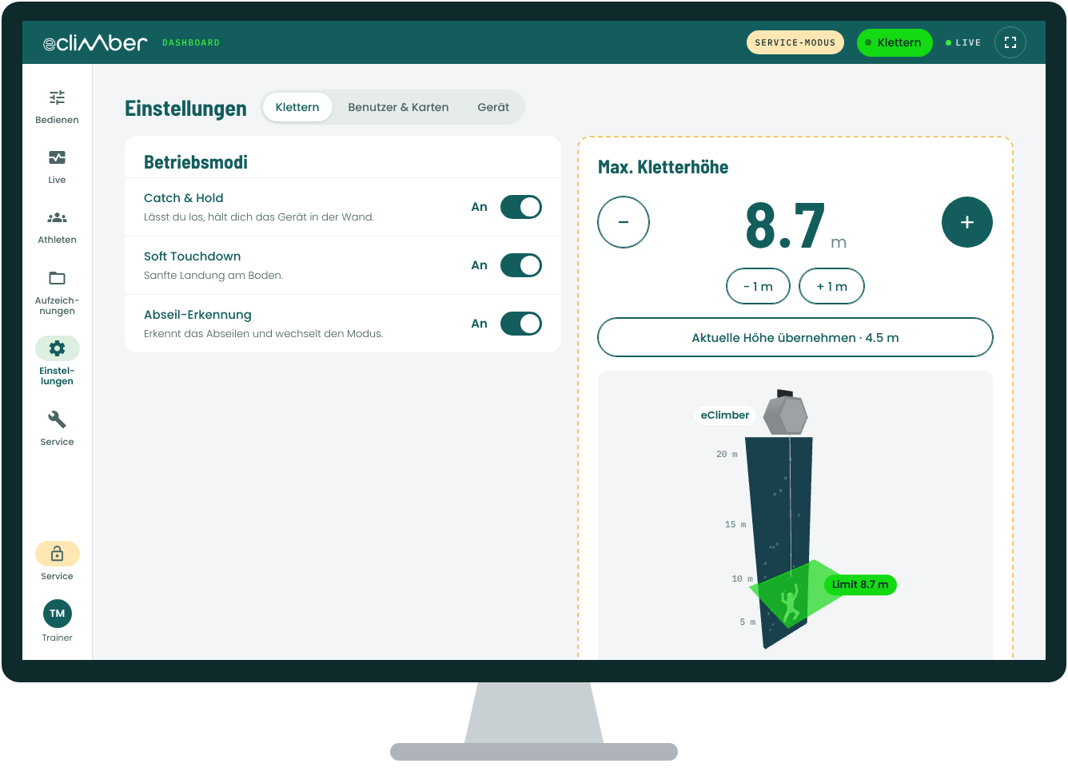
Task: Click the Abseil-Erkennung title
Action: coord(197,315)
